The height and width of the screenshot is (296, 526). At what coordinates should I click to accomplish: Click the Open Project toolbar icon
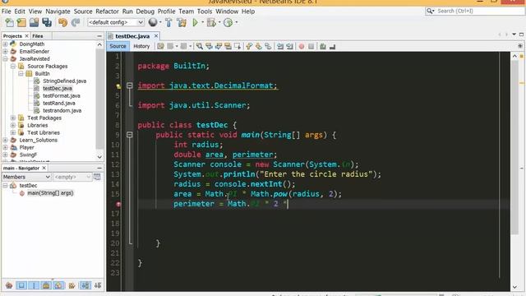35,22
